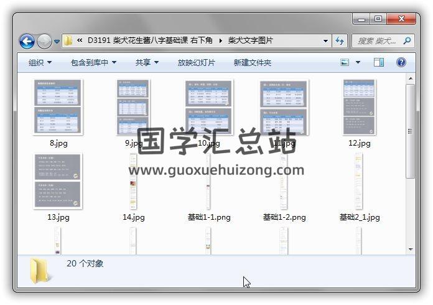The height and width of the screenshot is (305, 433).
Task: Expand the arrow after D3191 path segment
Action: [x=220, y=41]
